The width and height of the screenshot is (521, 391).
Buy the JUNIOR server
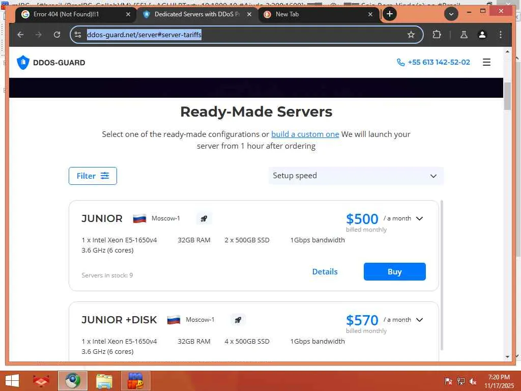tap(394, 272)
